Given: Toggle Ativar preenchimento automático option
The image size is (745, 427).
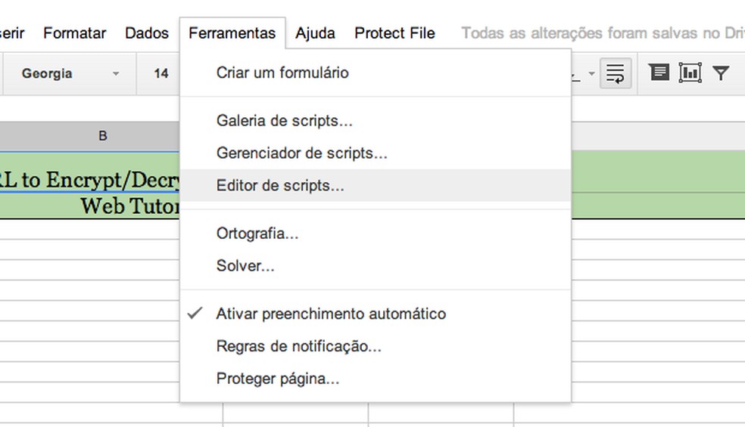Looking at the screenshot, I should click(331, 314).
